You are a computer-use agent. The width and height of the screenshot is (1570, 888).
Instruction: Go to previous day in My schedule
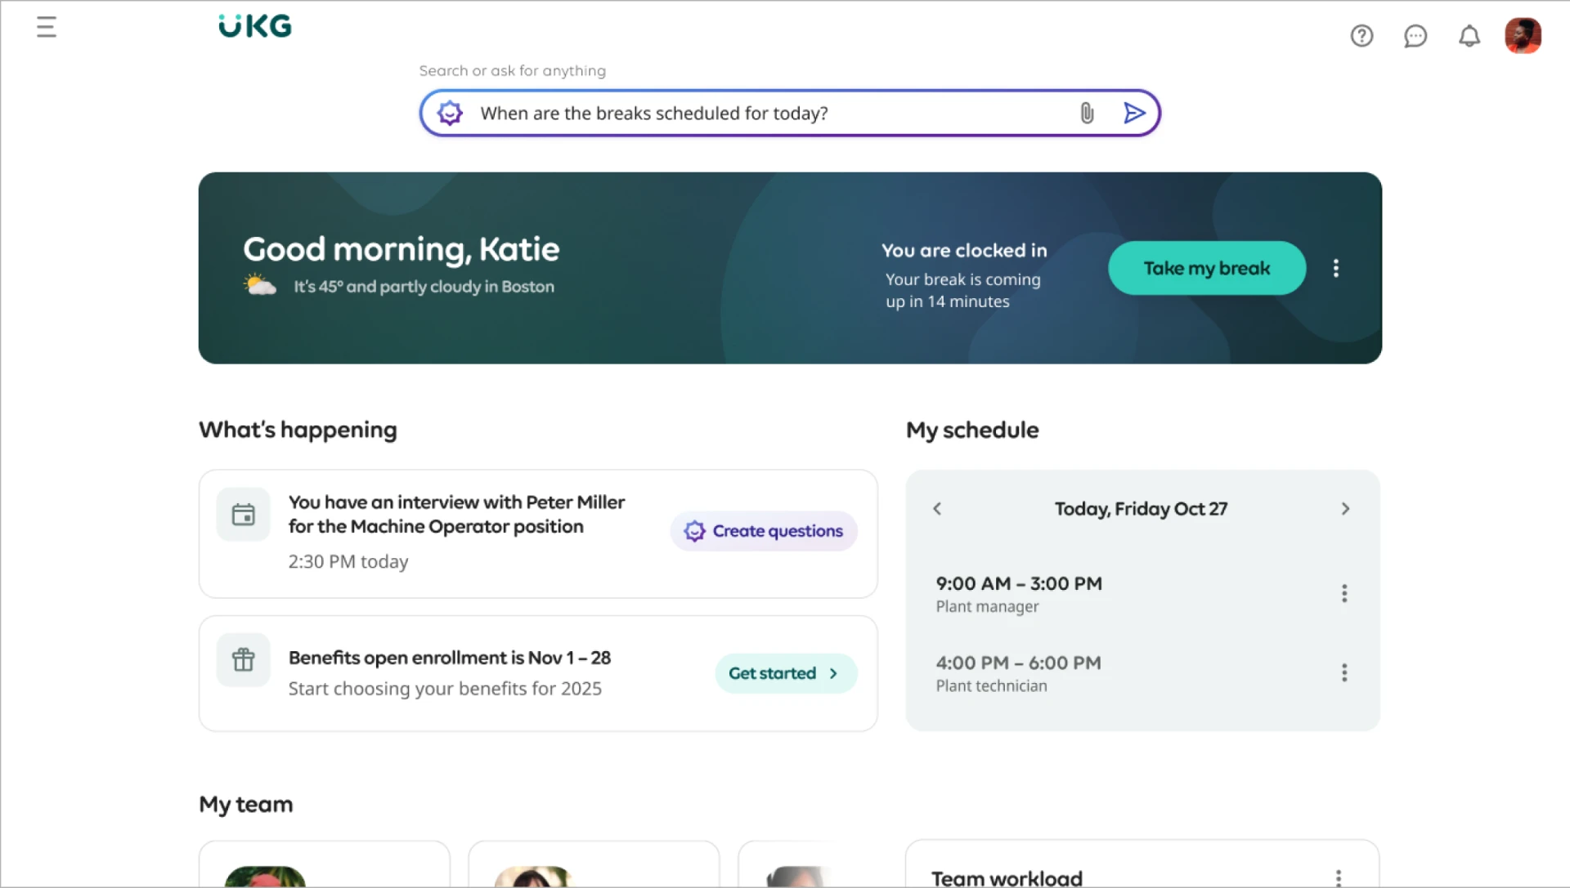(x=937, y=509)
